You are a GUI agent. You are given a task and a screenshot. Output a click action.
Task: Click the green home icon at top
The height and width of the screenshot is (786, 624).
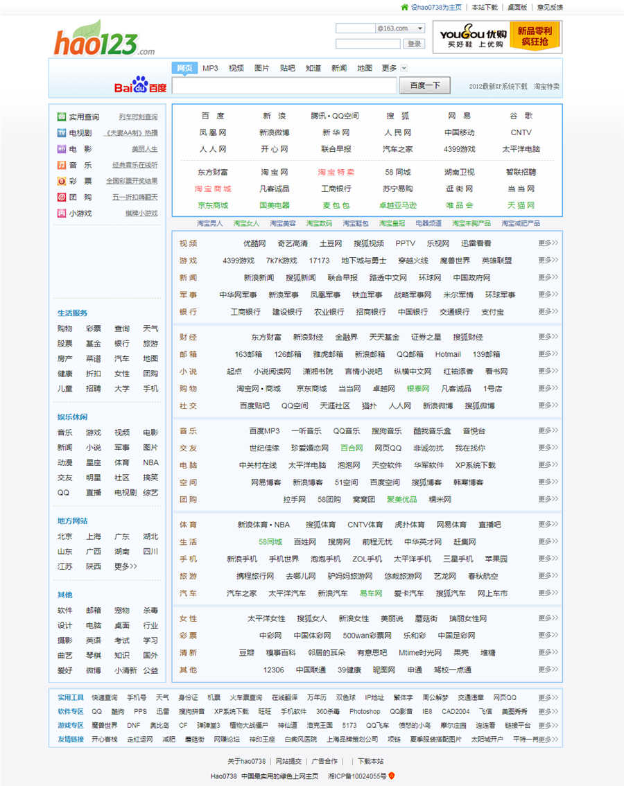point(404,7)
